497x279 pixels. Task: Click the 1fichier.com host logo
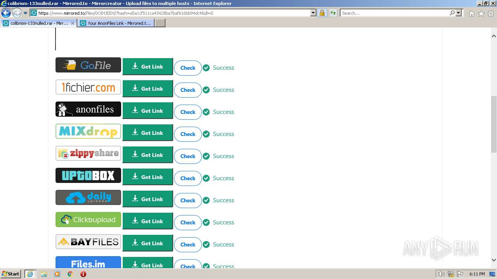tap(88, 87)
